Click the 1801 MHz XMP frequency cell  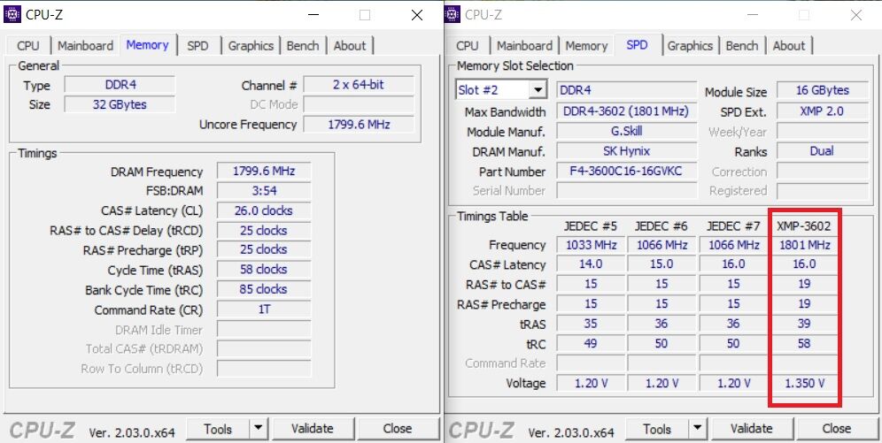tap(804, 245)
